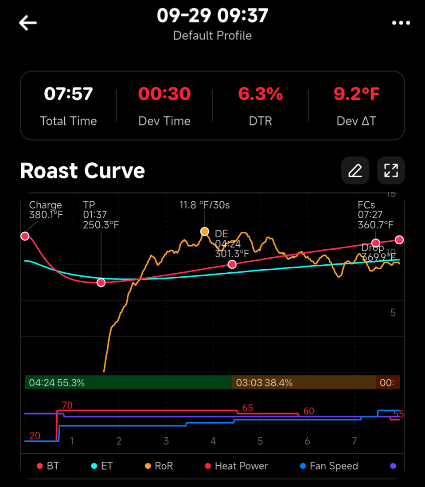Tap the TP 01:37 250.3°F label
This screenshot has height=487, width=425.
pyautogui.click(x=101, y=215)
